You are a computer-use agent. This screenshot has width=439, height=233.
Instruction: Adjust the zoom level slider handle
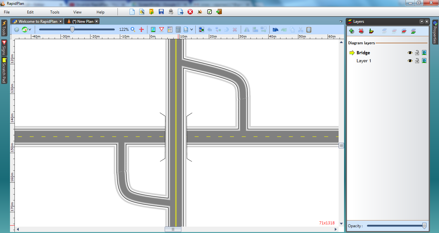(72, 30)
